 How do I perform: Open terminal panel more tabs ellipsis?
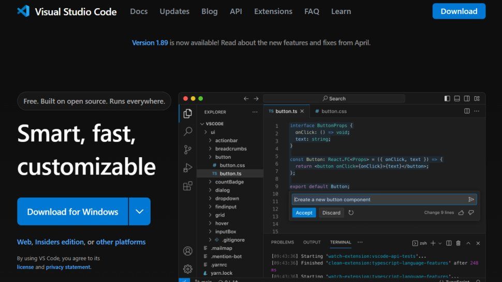pyautogui.click(x=360, y=242)
